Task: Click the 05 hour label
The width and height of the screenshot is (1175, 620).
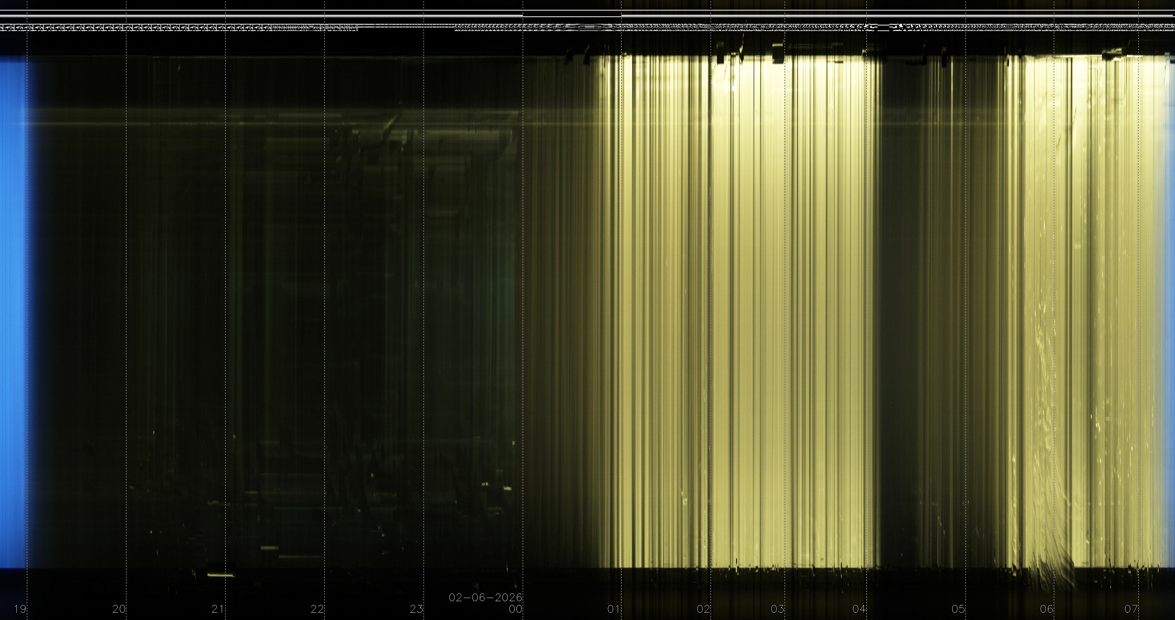Action: pyautogui.click(x=959, y=608)
